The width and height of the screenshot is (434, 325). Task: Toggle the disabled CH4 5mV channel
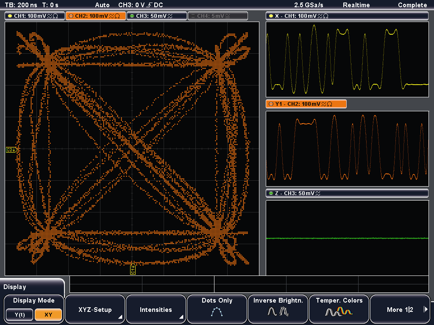(x=217, y=16)
